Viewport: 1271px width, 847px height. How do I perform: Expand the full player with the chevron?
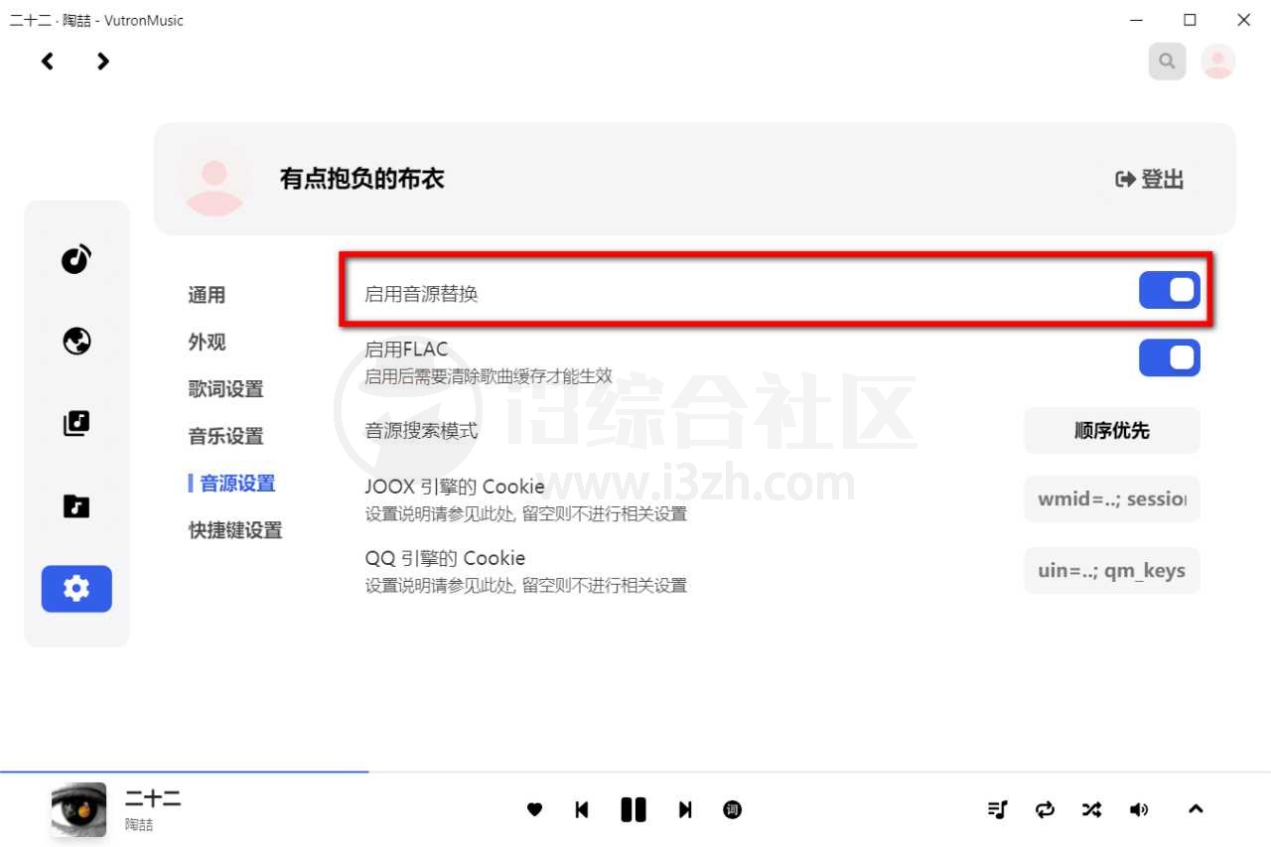click(1196, 809)
